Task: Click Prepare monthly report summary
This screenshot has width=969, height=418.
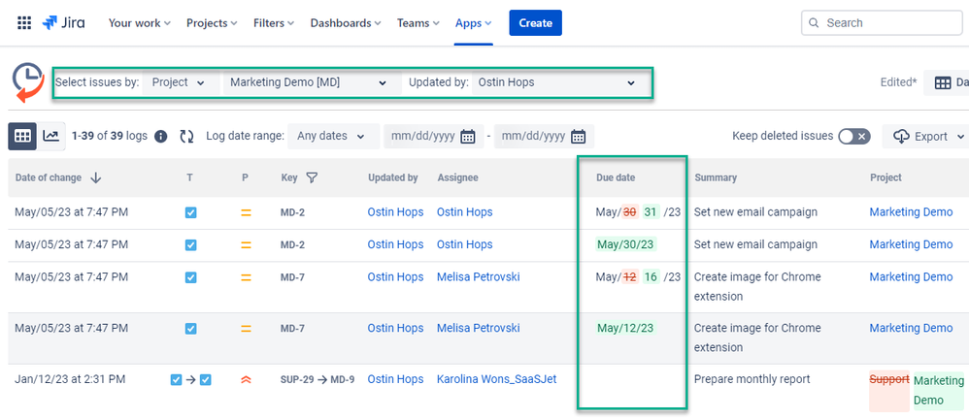Action: [x=752, y=380]
